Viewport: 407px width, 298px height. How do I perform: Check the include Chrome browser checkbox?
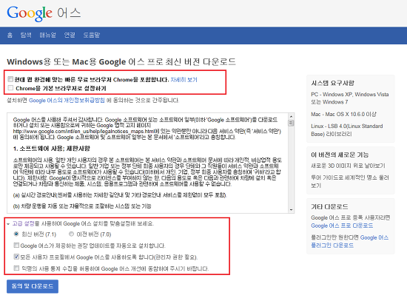tap(10, 79)
